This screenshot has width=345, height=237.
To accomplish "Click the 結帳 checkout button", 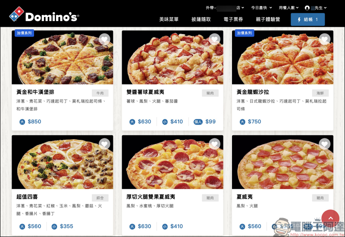I will 307,19.
